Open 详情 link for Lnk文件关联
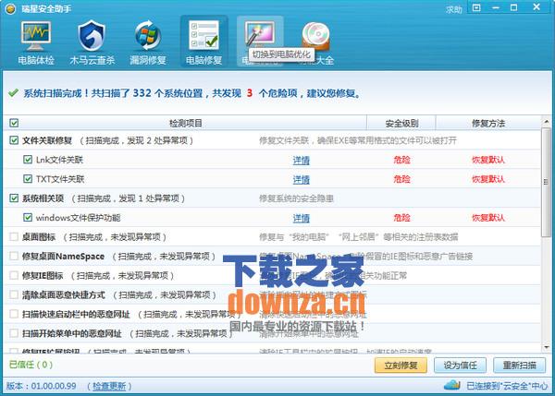The height and width of the screenshot is (396, 555). [x=302, y=160]
